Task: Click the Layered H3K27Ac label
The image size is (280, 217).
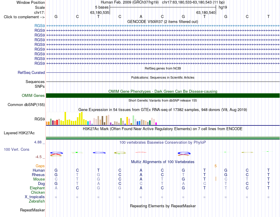Action: coord(19,133)
